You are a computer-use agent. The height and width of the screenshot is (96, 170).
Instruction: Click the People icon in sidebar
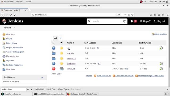pyautogui.click(x=4, y=39)
